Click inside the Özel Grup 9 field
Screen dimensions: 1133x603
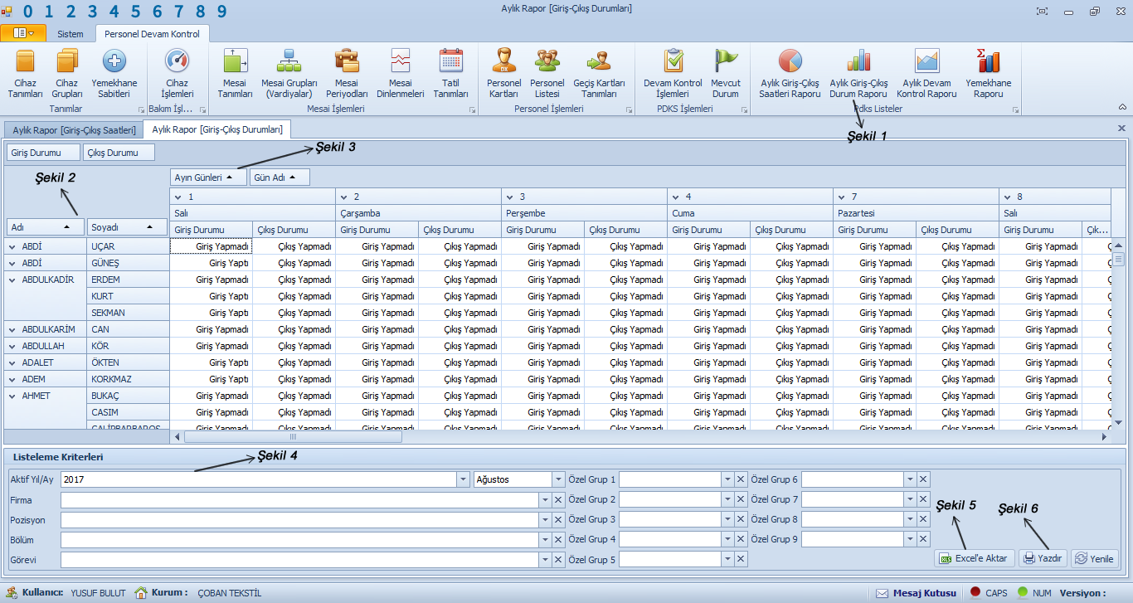(853, 539)
